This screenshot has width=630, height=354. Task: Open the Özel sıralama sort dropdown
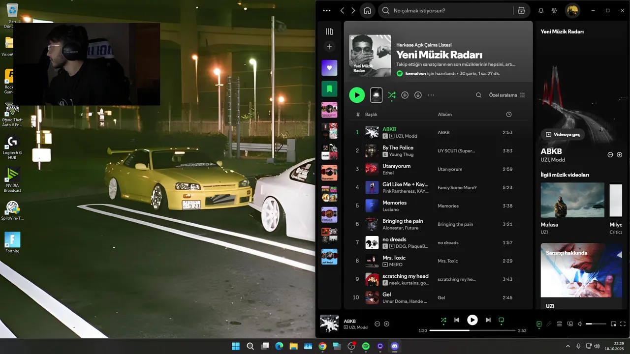point(507,95)
